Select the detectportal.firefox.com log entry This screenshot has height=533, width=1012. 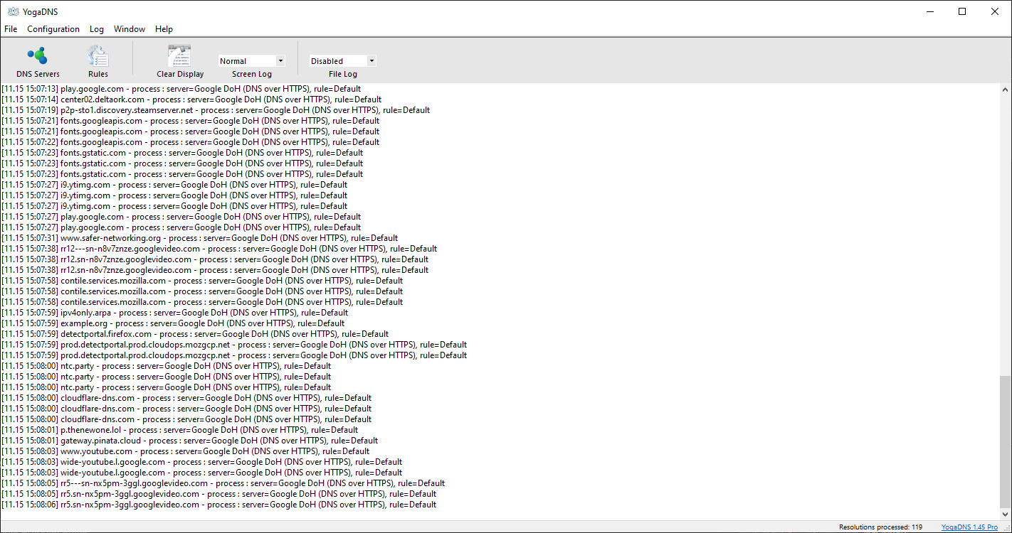(195, 334)
